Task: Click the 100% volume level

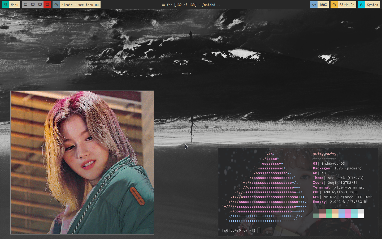Action: [323, 5]
